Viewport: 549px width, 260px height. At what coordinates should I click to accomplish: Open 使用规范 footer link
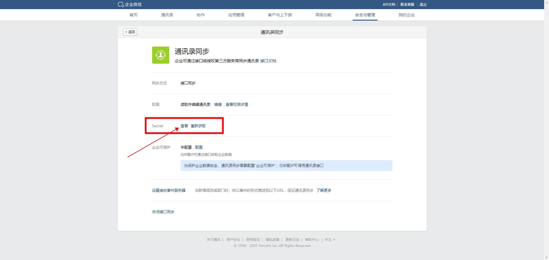pyautogui.click(x=253, y=240)
